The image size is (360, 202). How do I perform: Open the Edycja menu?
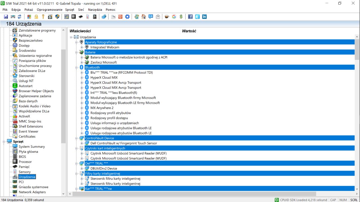tap(16, 10)
